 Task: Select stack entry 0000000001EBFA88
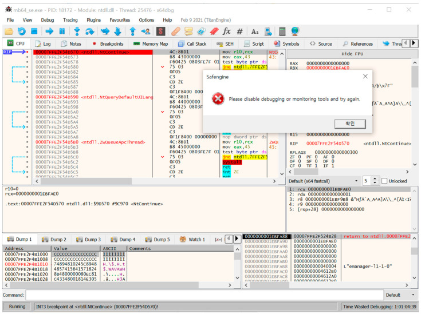point(266,237)
